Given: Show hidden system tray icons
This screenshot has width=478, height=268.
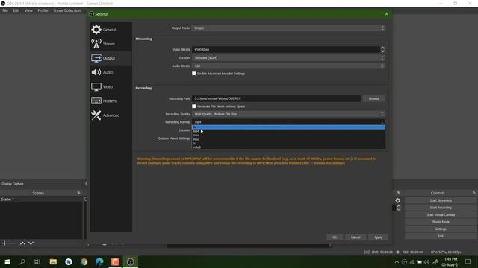Looking at the screenshot, I should (397, 261).
